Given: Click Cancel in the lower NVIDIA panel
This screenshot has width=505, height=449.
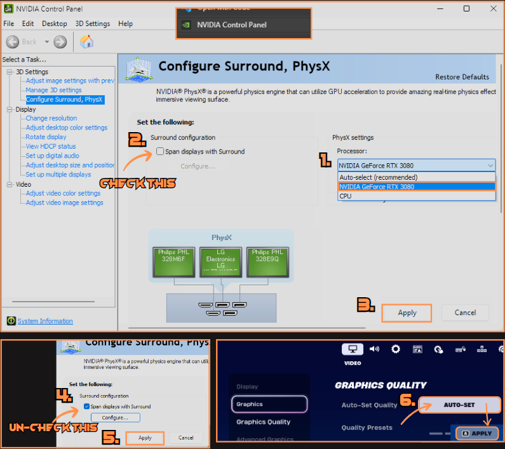Looking at the screenshot, I should coord(186,438).
